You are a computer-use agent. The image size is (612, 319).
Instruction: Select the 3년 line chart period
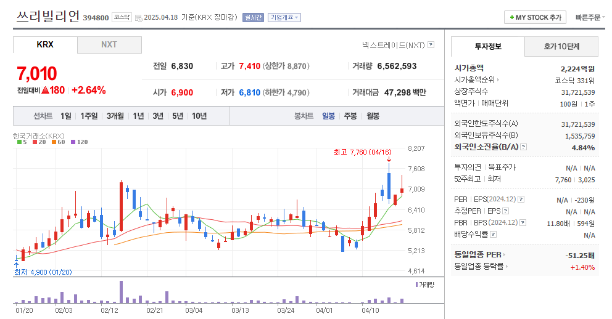(x=158, y=116)
